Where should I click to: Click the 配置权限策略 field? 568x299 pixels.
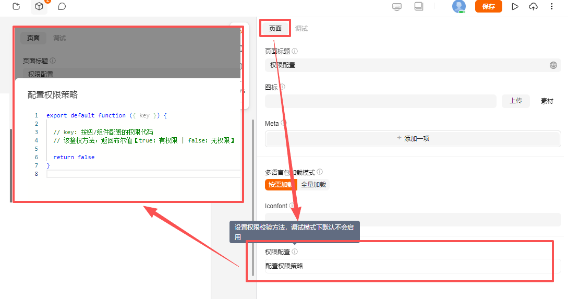coord(412,266)
